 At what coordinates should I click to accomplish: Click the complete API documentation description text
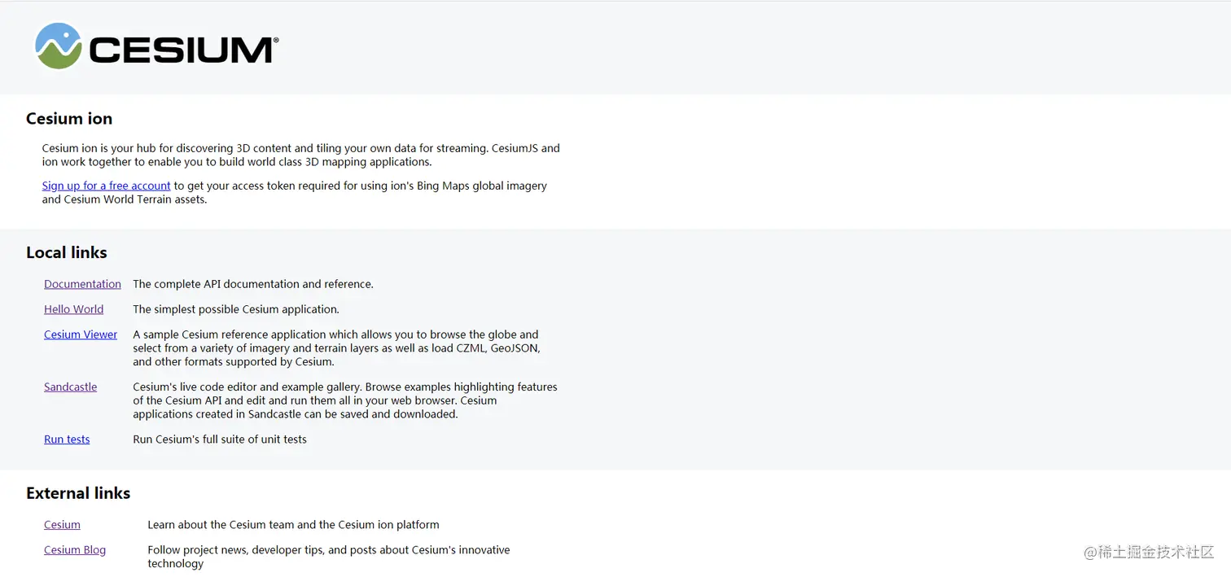pyautogui.click(x=253, y=284)
